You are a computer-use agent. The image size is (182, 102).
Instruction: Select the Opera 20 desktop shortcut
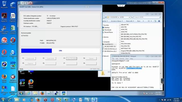click(4, 54)
